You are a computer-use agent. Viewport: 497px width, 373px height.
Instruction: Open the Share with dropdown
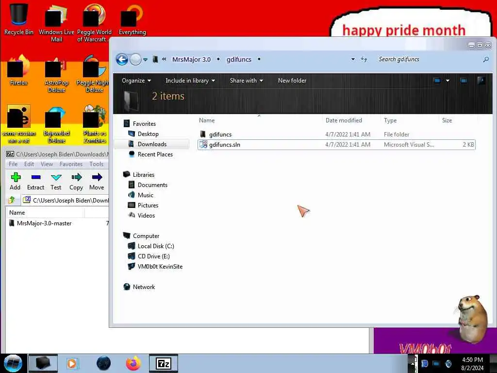pos(246,81)
